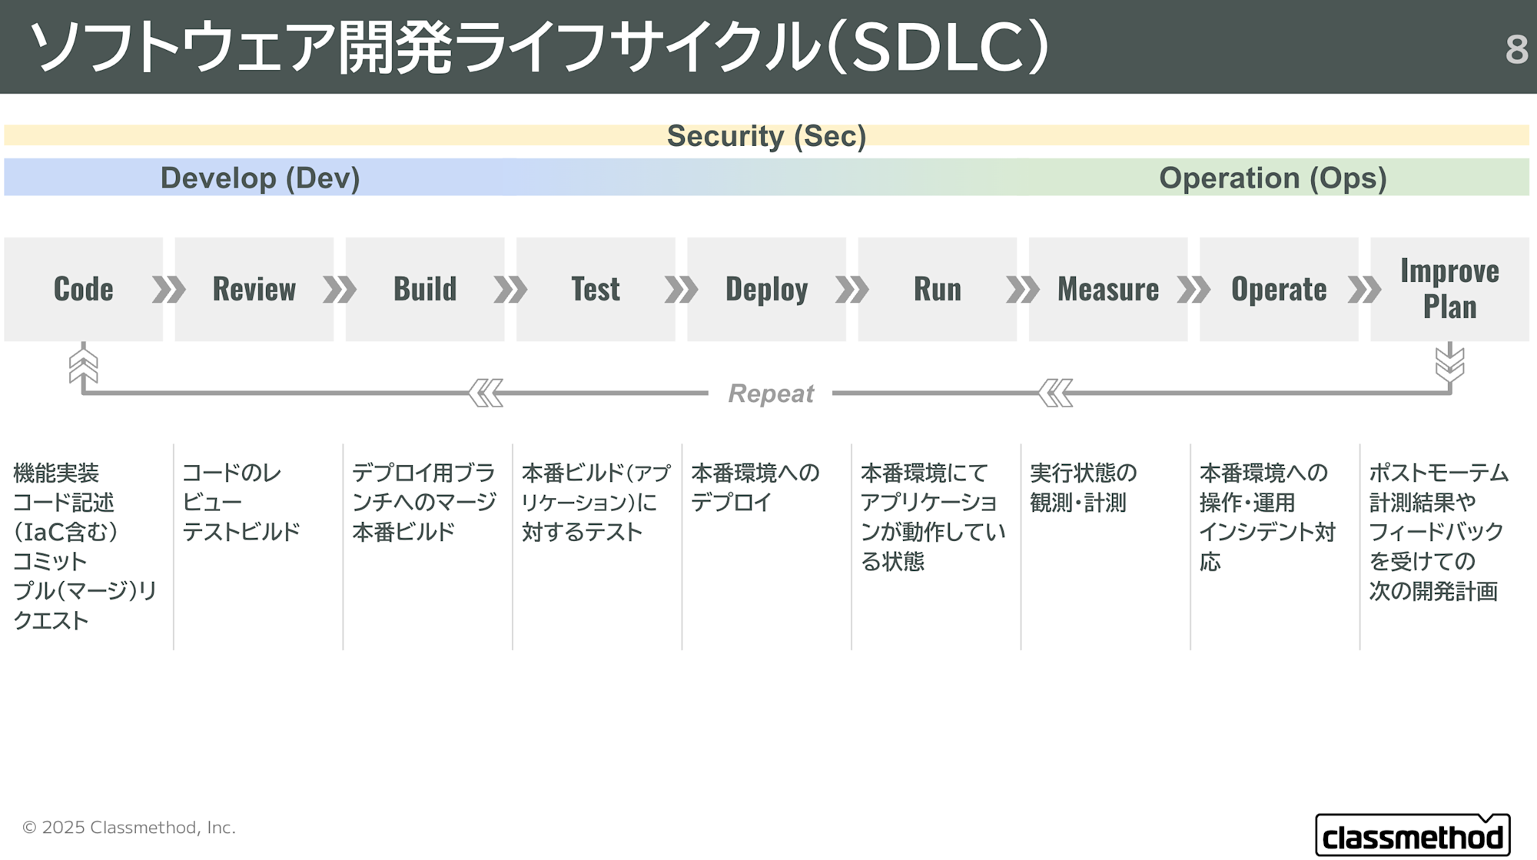Click the upward arrow under the Code box
The width and height of the screenshot is (1537, 860).
coord(83,365)
